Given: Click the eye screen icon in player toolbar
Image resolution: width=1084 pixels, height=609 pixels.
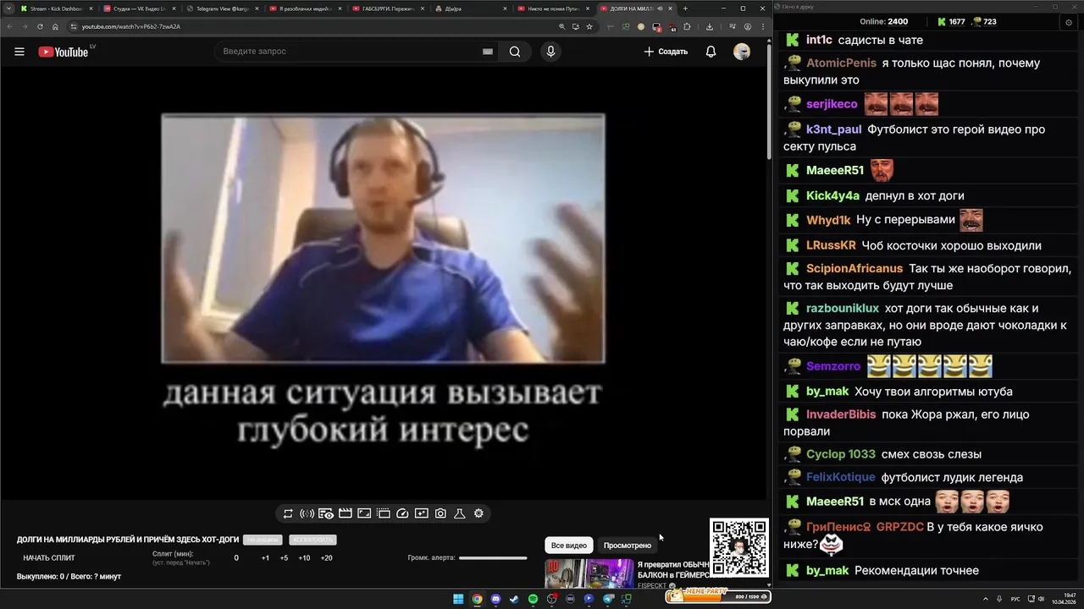Looking at the screenshot, I should coord(326,513).
